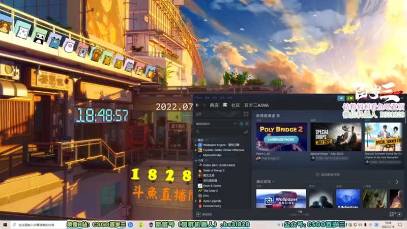
Task: Click the State of Decay 2 list icon
Action: [200, 170]
